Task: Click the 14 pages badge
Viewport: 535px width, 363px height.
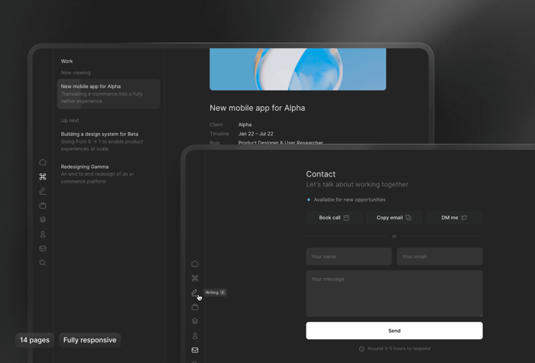Action: click(34, 340)
